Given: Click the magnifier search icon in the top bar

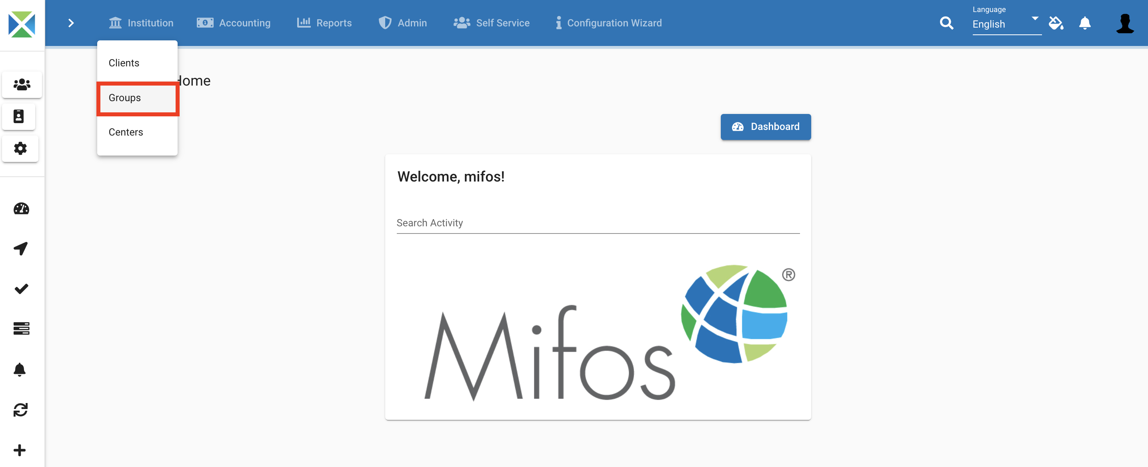Looking at the screenshot, I should coord(946,23).
